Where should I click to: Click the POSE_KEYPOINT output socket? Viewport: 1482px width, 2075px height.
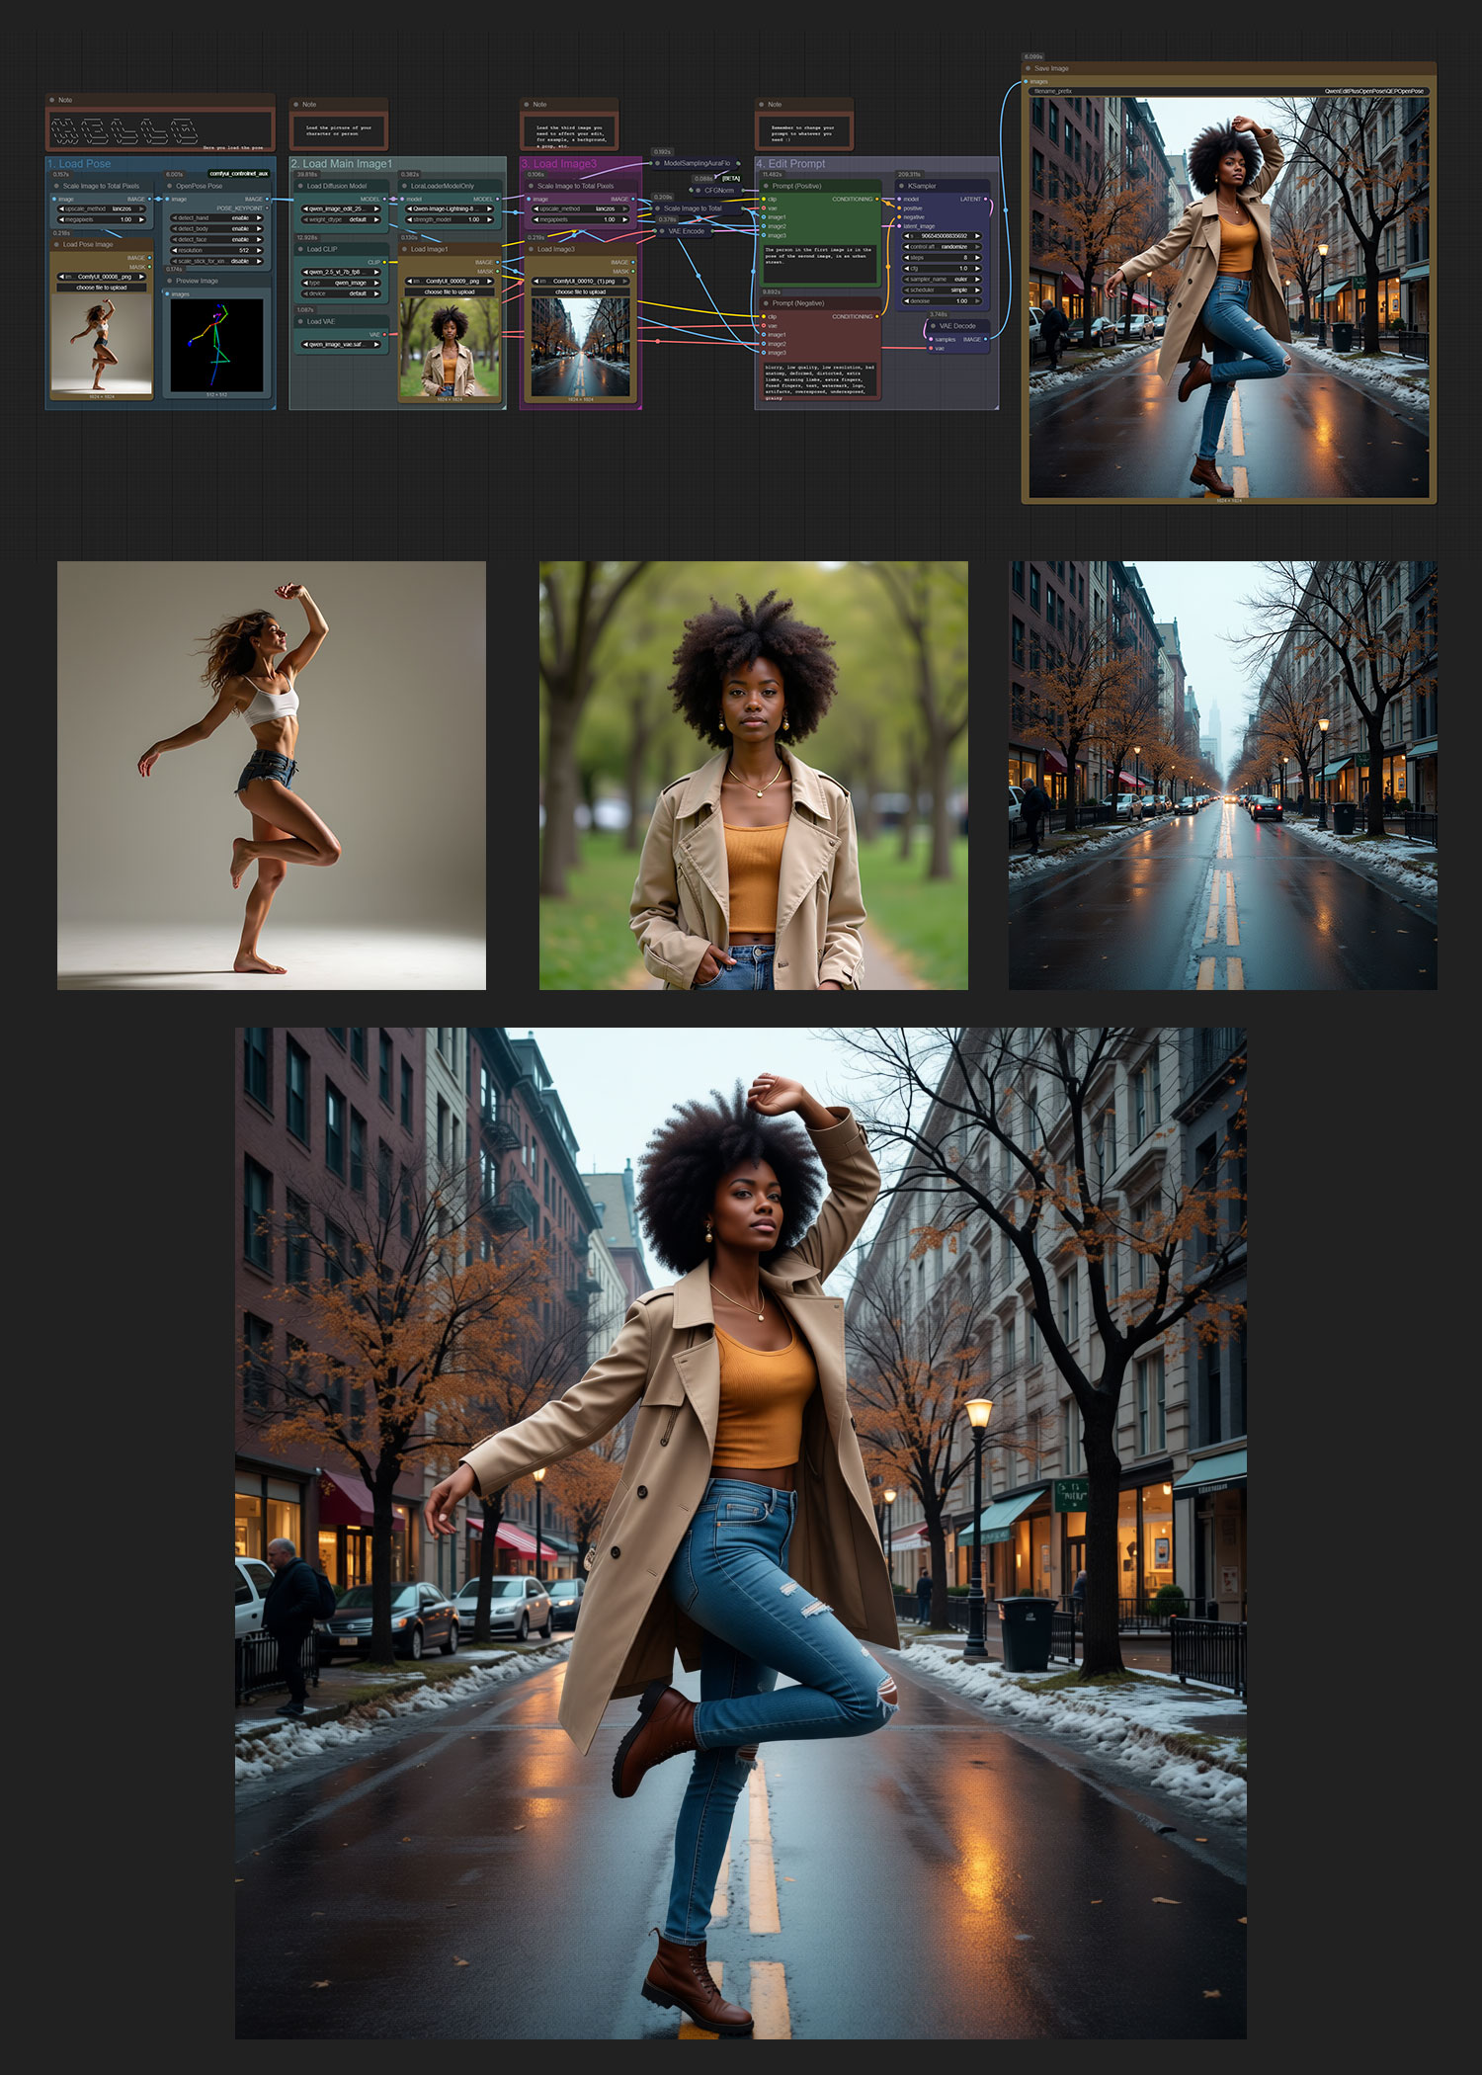click(267, 208)
